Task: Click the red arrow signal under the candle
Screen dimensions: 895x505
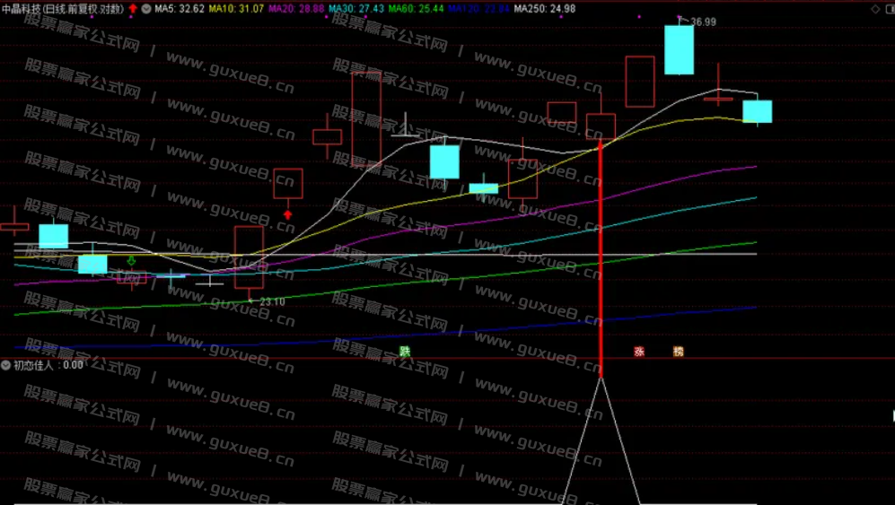Action: click(x=287, y=214)
